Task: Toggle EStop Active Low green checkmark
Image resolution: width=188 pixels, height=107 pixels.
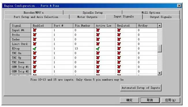Action: 98,49
